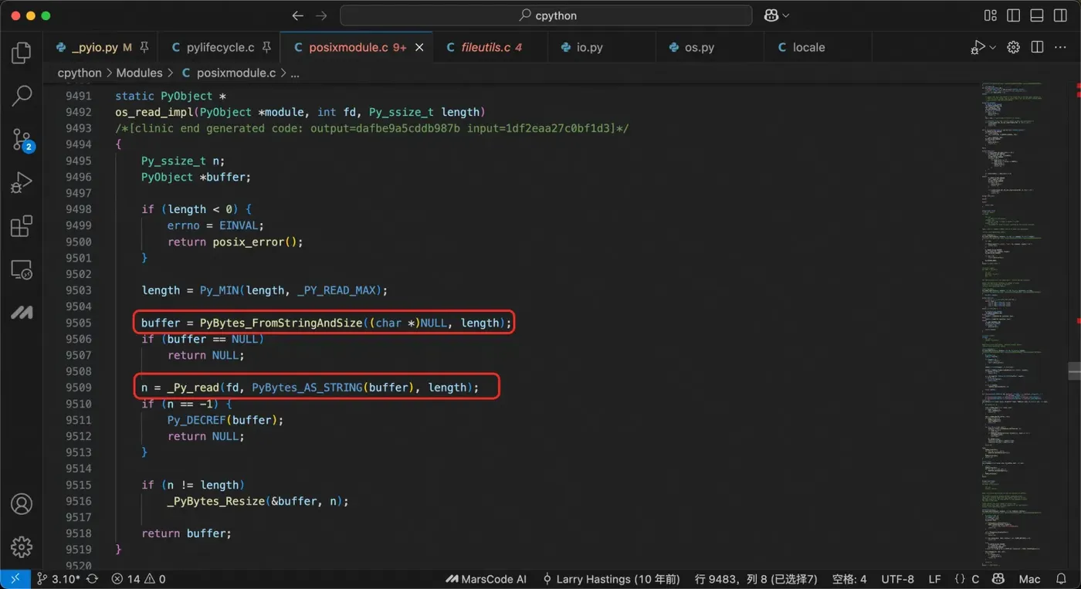Viewport: 1081px width, 589px height.
Task: Open the Explorer view in activity bar
Action: (22, 52)
